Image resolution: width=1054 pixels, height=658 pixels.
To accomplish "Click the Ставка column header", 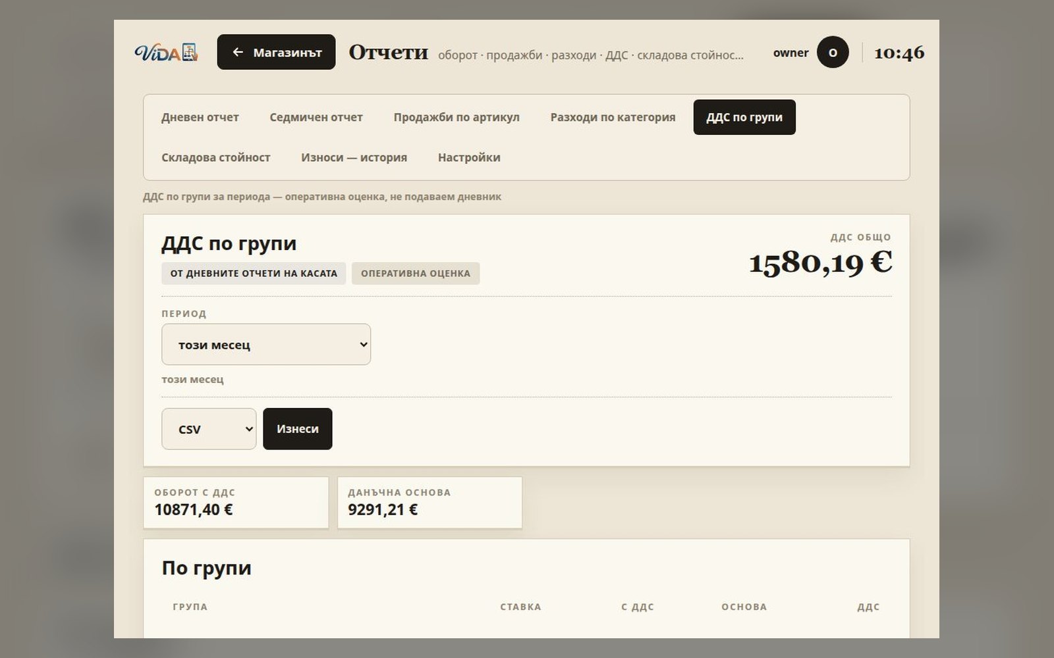I will click(520, 607).
